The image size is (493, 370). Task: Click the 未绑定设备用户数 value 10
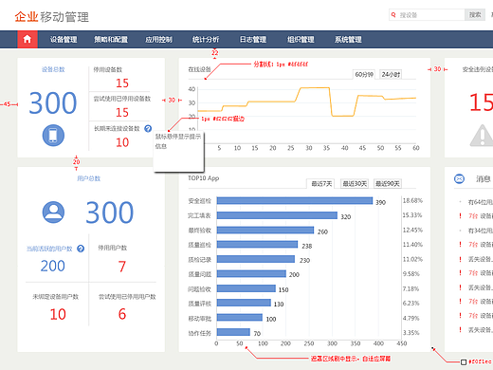click(58, 314)
